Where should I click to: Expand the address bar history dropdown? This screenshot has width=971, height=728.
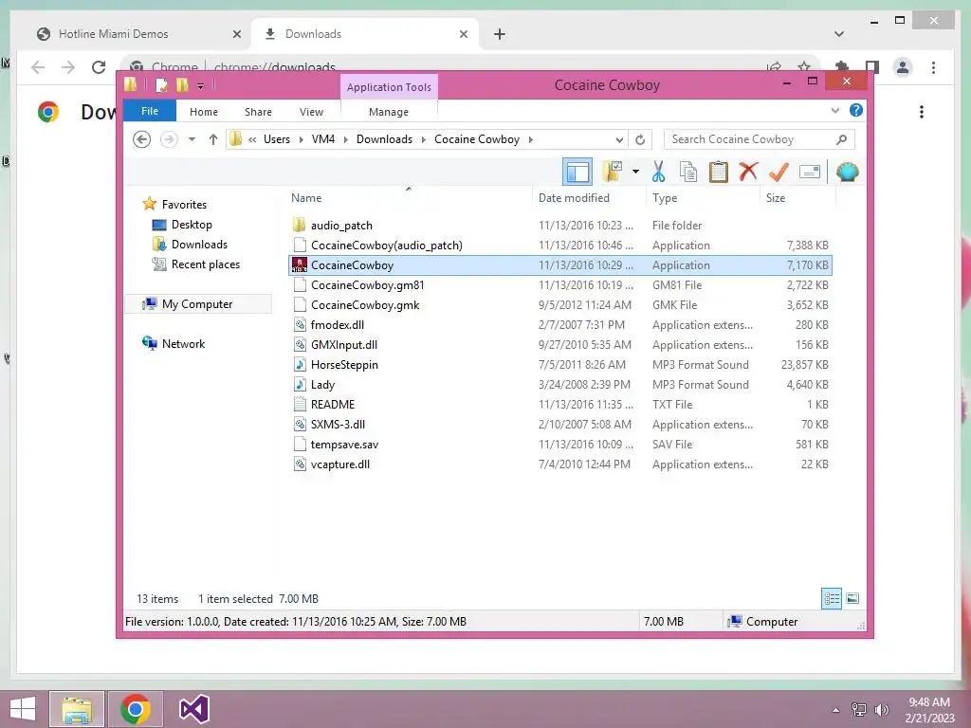(x=619, y=140)
